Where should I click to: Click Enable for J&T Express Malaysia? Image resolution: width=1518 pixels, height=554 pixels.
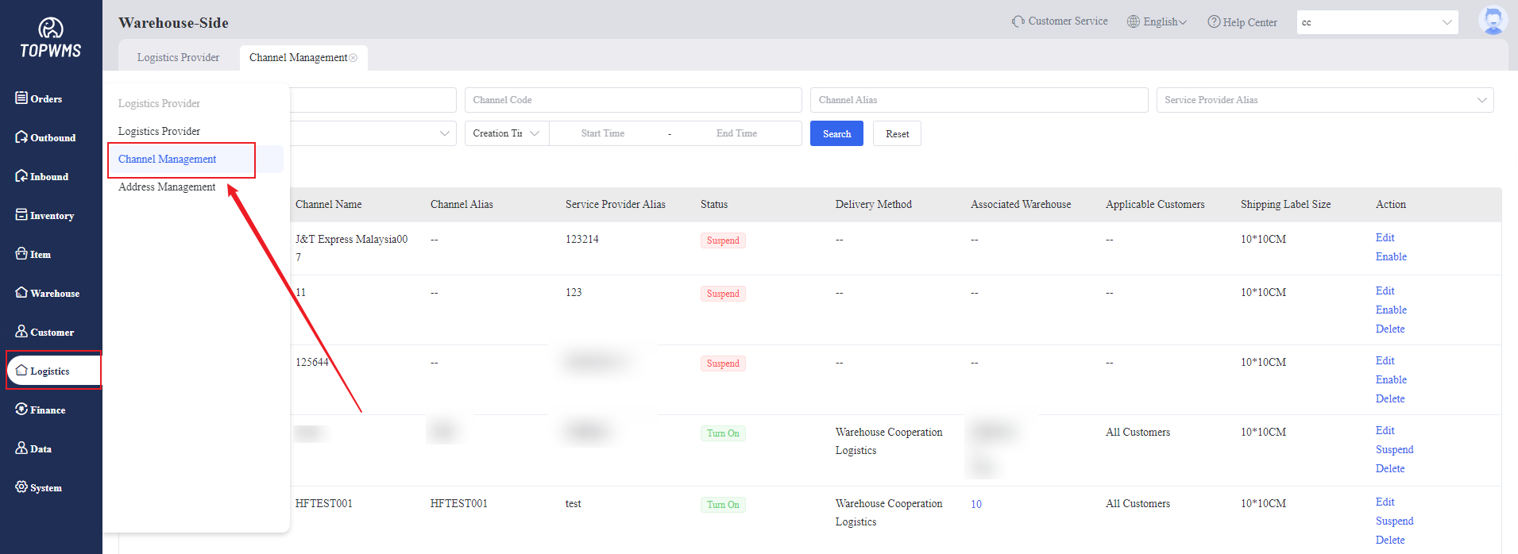(x=1390, y=257)
